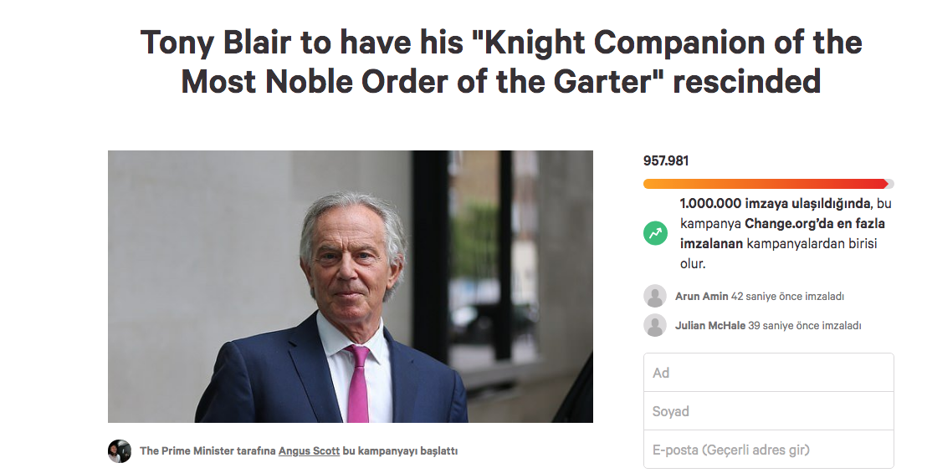Click Julian McHale's grey avatar icon
The height and width of the screenshot is (473, 927).
[x=655, y=325]
